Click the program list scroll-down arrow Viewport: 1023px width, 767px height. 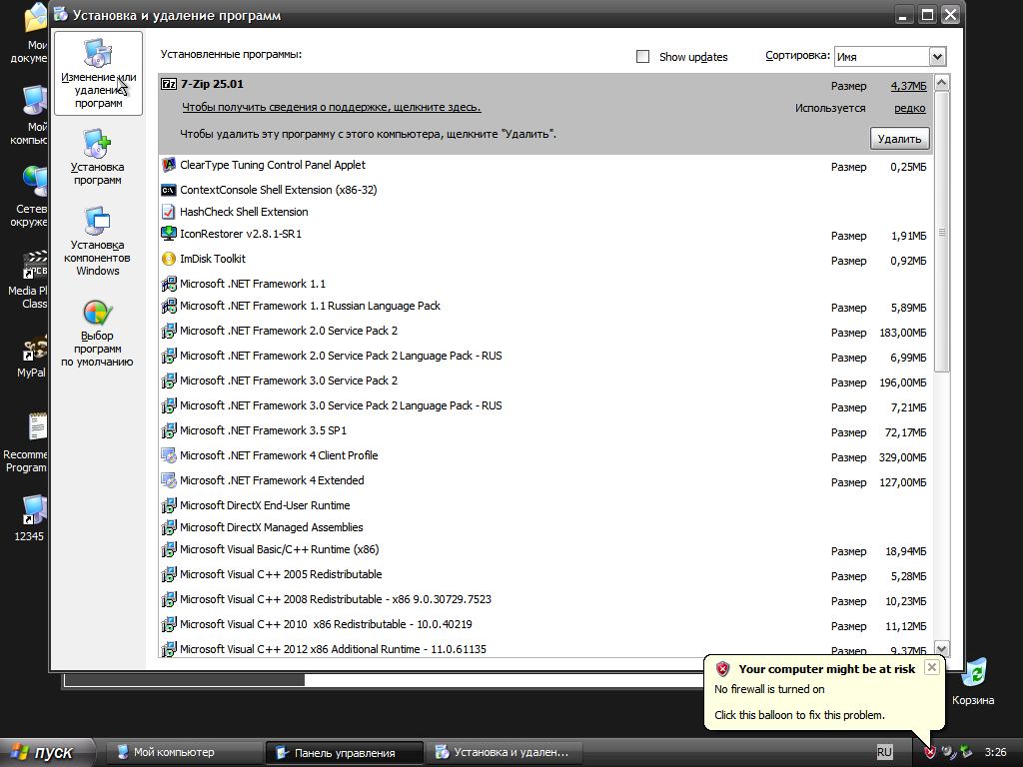(941, 648)
